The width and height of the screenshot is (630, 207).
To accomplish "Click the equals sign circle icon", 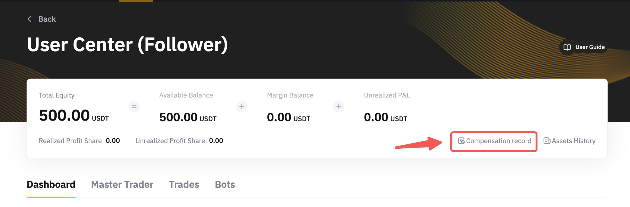I will [x=134, y=107].
